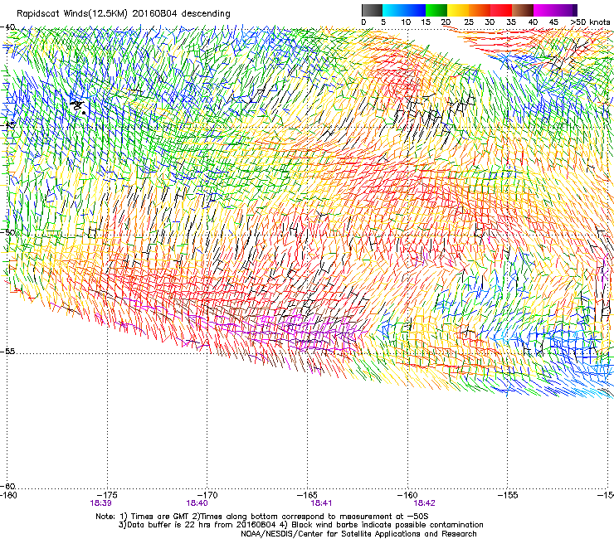Click the purple time label 18:40
The height and width of the screenshot is (539, 614).
(x=197, y=503)
